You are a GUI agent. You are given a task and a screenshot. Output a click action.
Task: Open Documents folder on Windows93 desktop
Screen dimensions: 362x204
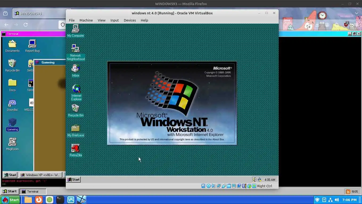click(x=12, y=46)
